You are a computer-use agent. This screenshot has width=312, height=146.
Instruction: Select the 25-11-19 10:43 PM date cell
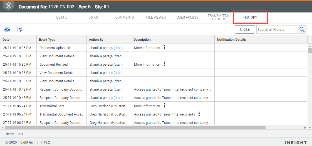tap(18, 89)
